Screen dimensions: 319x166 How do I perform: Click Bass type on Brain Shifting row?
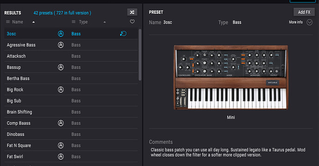coord(76,112)
